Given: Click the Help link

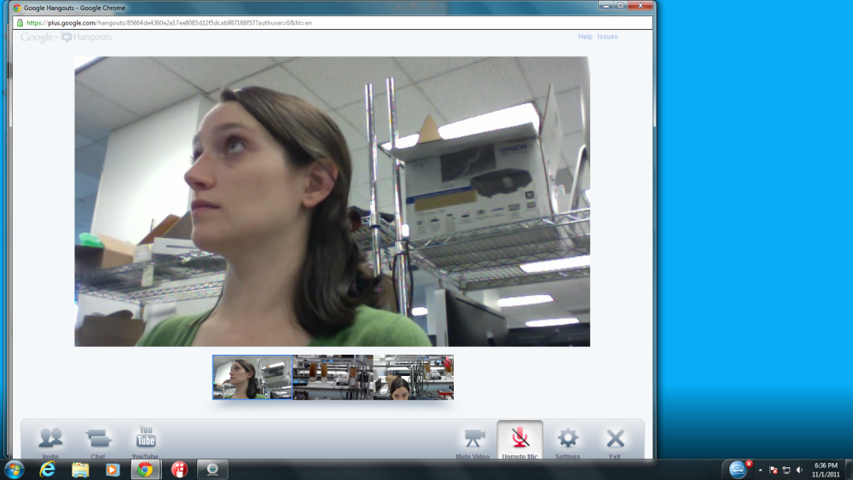Looking at the screenshot, I should tap(585, 37).
